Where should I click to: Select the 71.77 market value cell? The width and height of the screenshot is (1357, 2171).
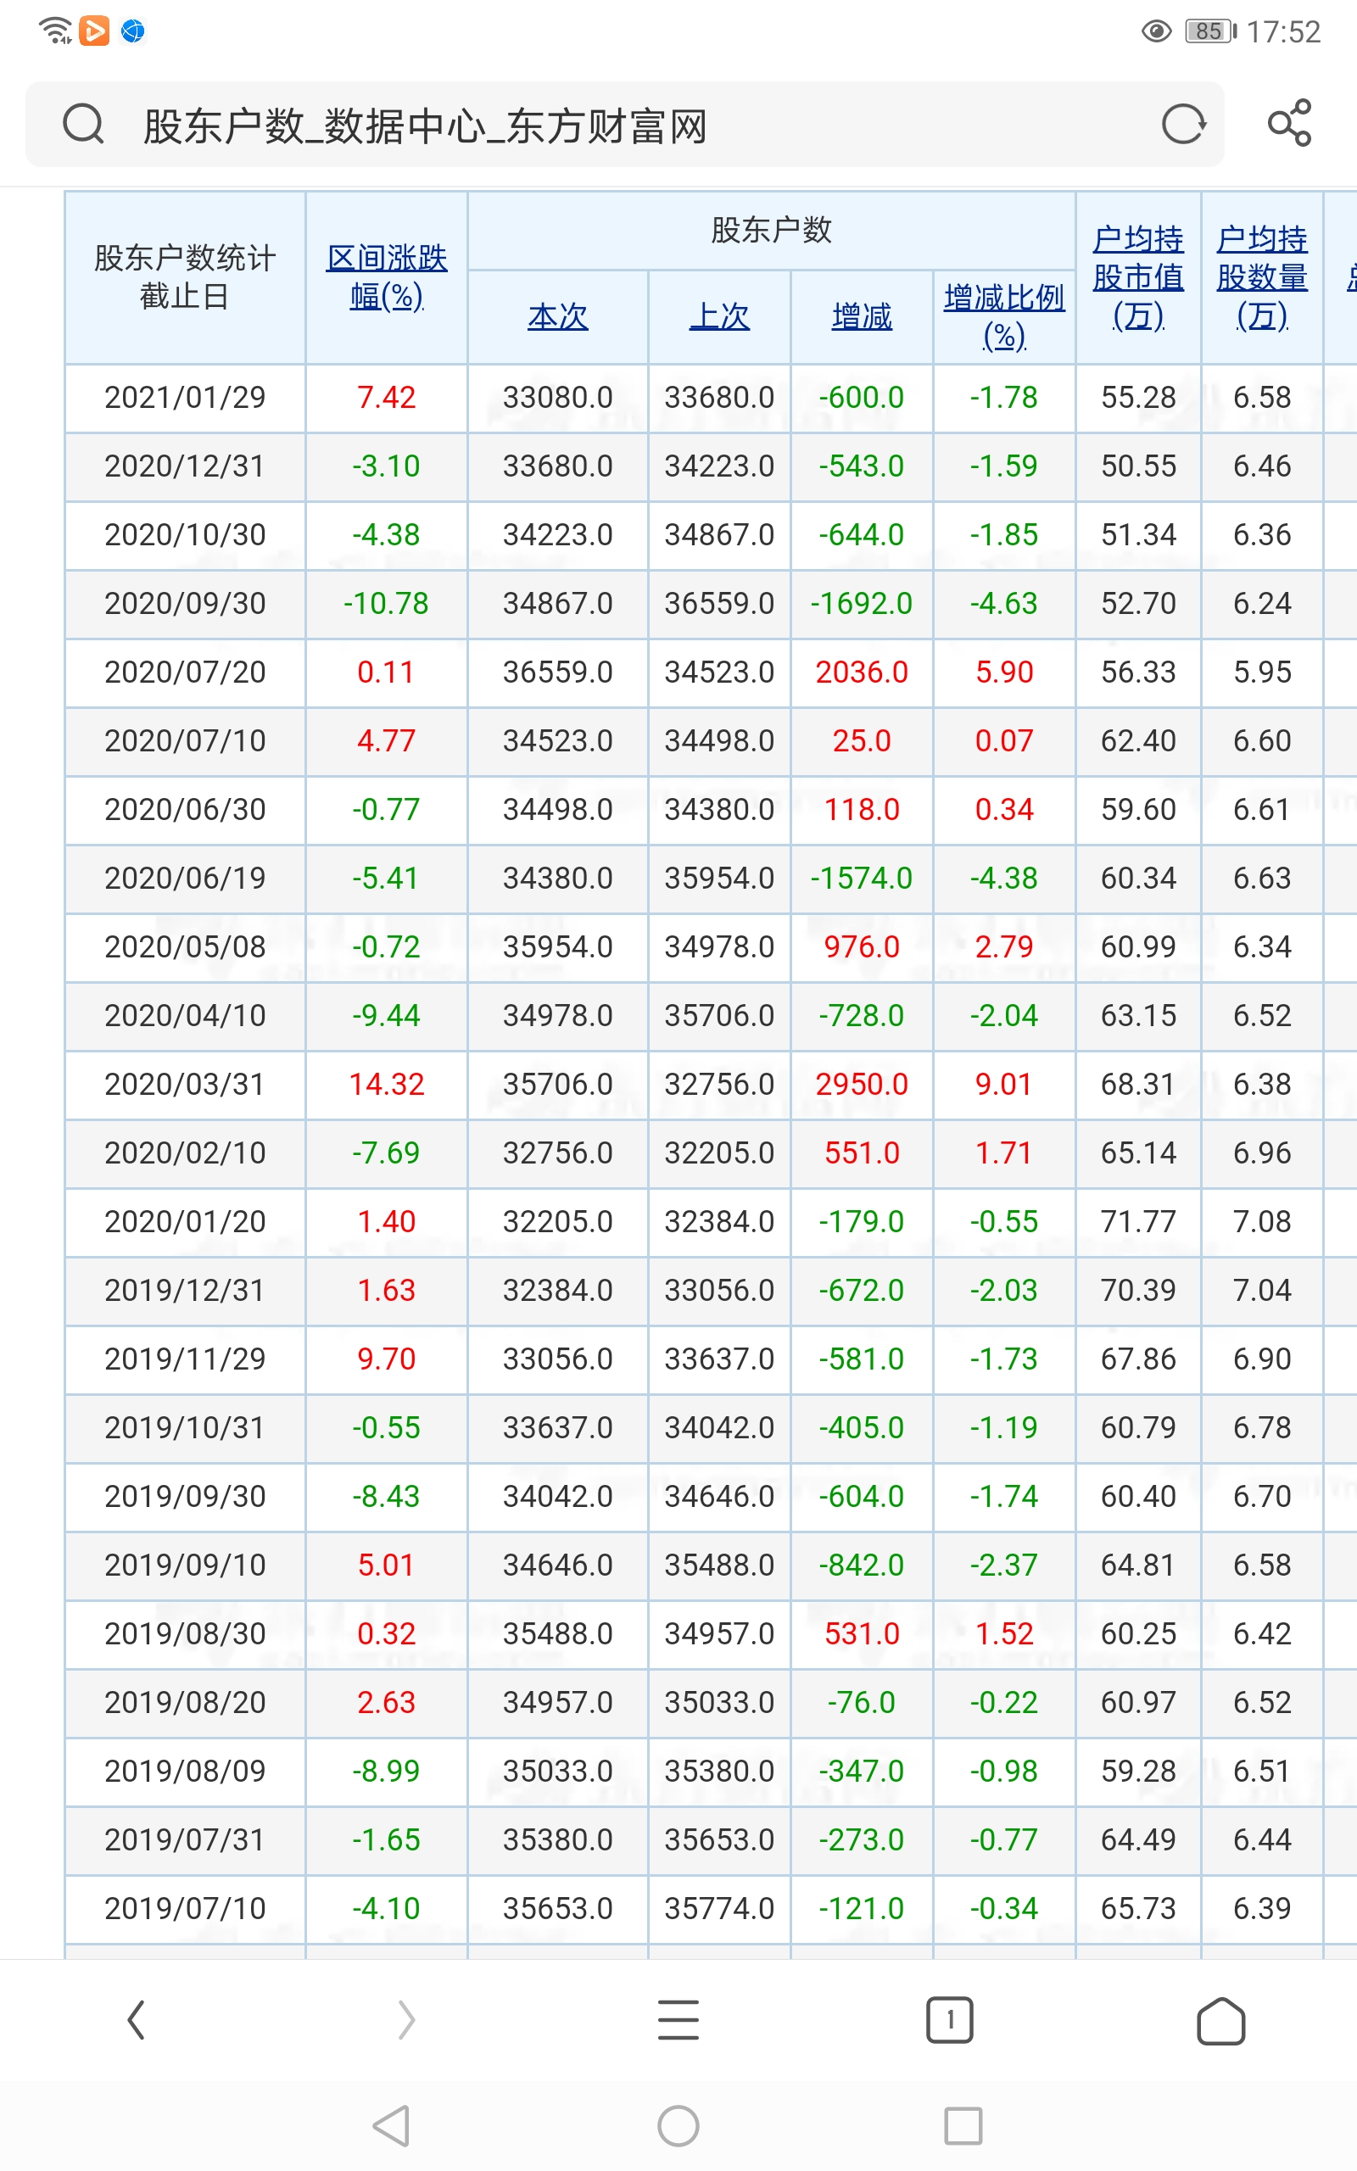click(1138, 1222)
